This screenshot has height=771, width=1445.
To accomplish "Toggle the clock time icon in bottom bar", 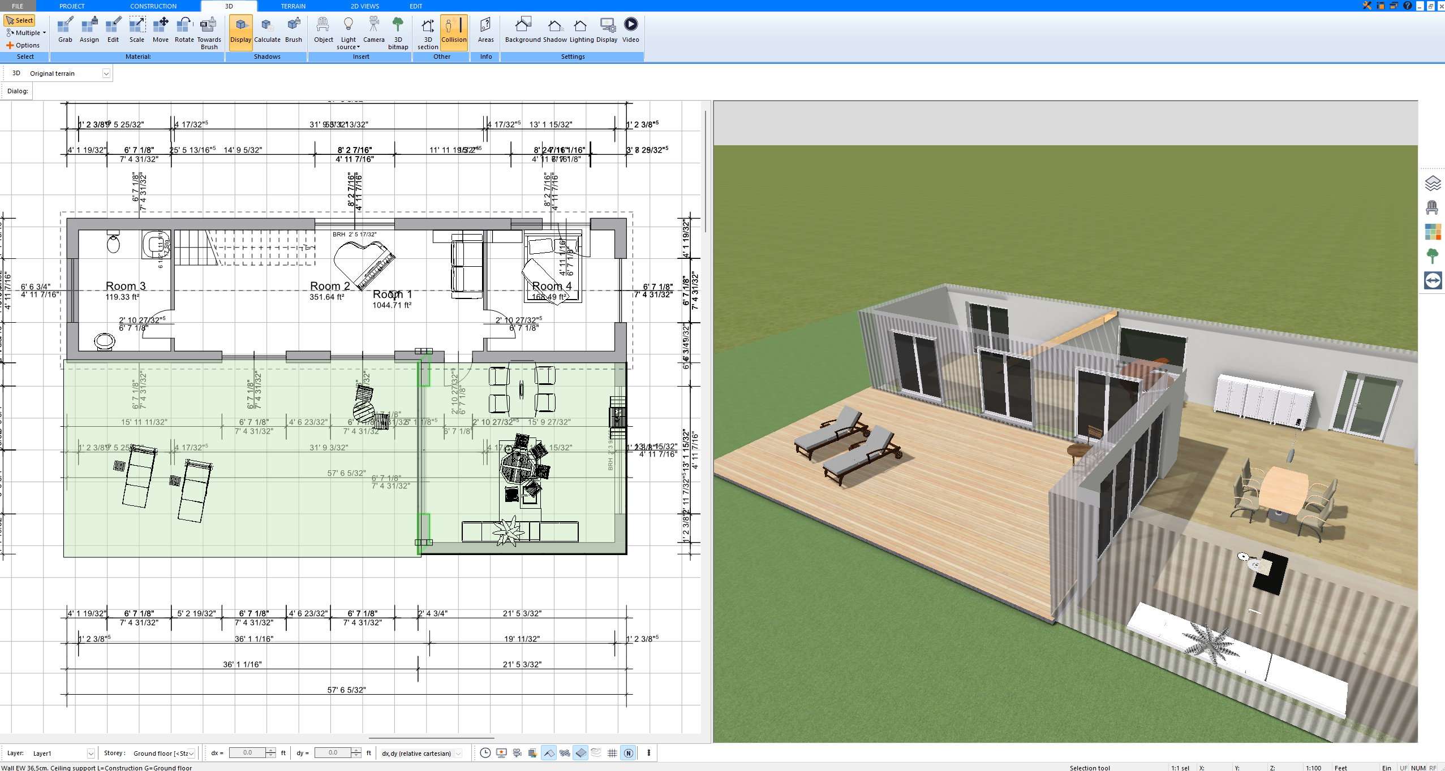I will 485,753.
